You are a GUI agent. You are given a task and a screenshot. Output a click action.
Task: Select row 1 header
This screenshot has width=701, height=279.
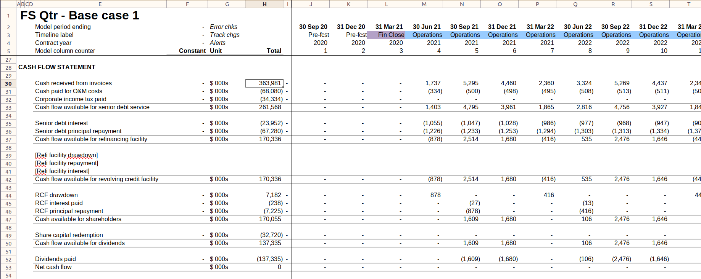point(8,16)
